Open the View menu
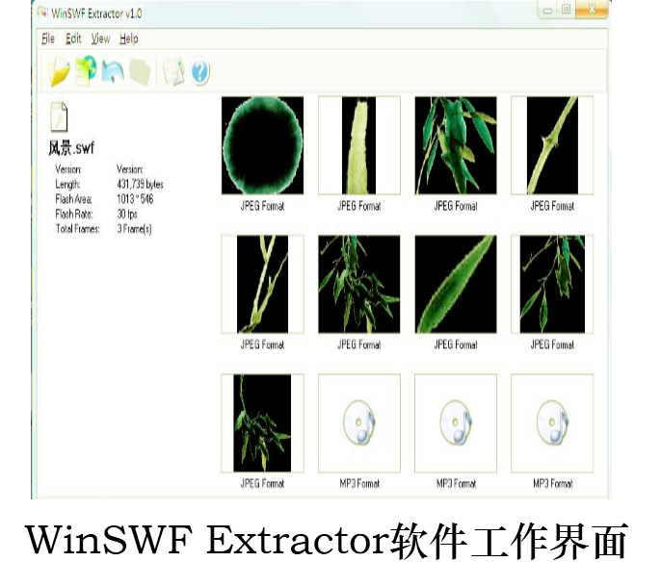Image resolution: width=661 pixels, height=587 pixels. (101, 38)
